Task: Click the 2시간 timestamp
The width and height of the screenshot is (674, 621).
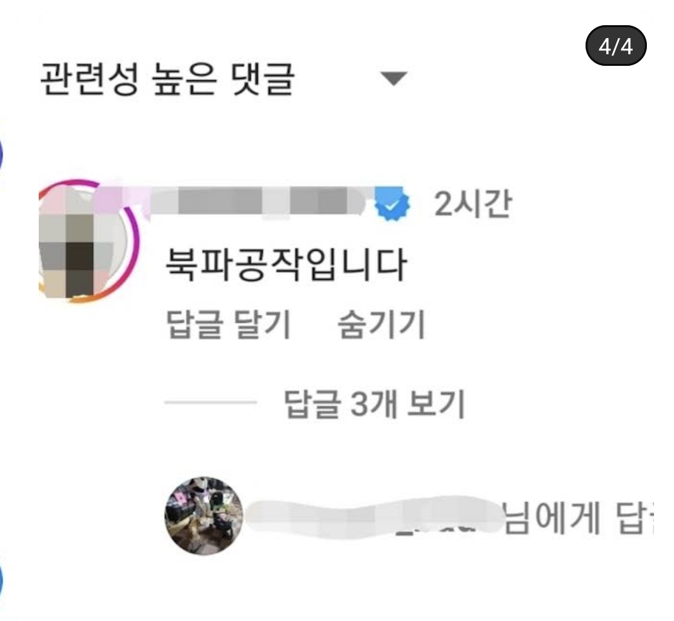Action: point(473,203)
